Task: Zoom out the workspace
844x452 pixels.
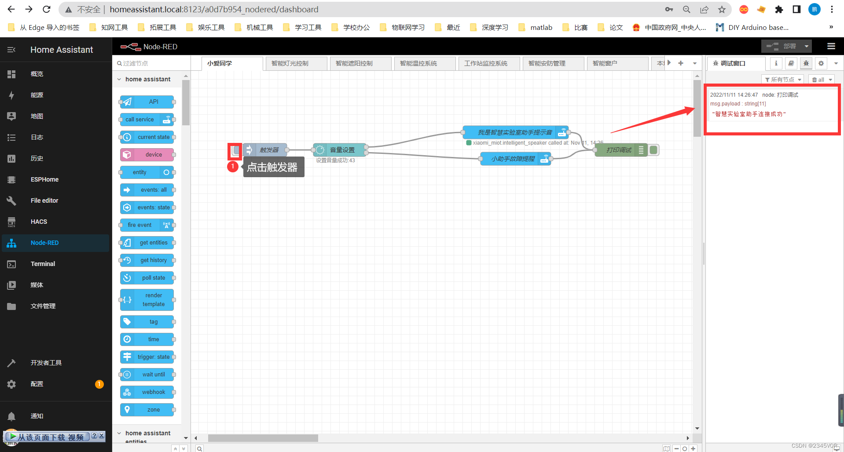Action: click(x=676, y=448)
